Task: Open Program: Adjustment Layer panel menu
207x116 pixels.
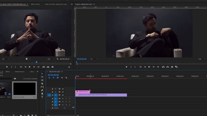Action: click(x=94, y=4)
